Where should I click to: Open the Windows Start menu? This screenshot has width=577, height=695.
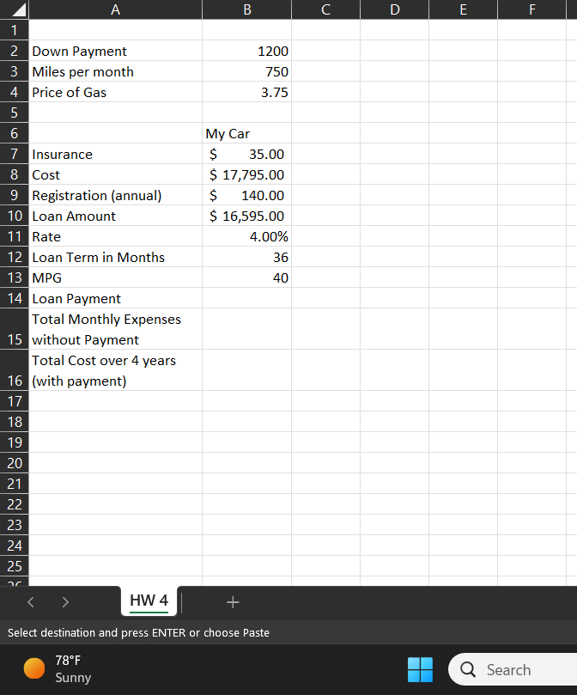pyautogui.click(x=420, y=669)
